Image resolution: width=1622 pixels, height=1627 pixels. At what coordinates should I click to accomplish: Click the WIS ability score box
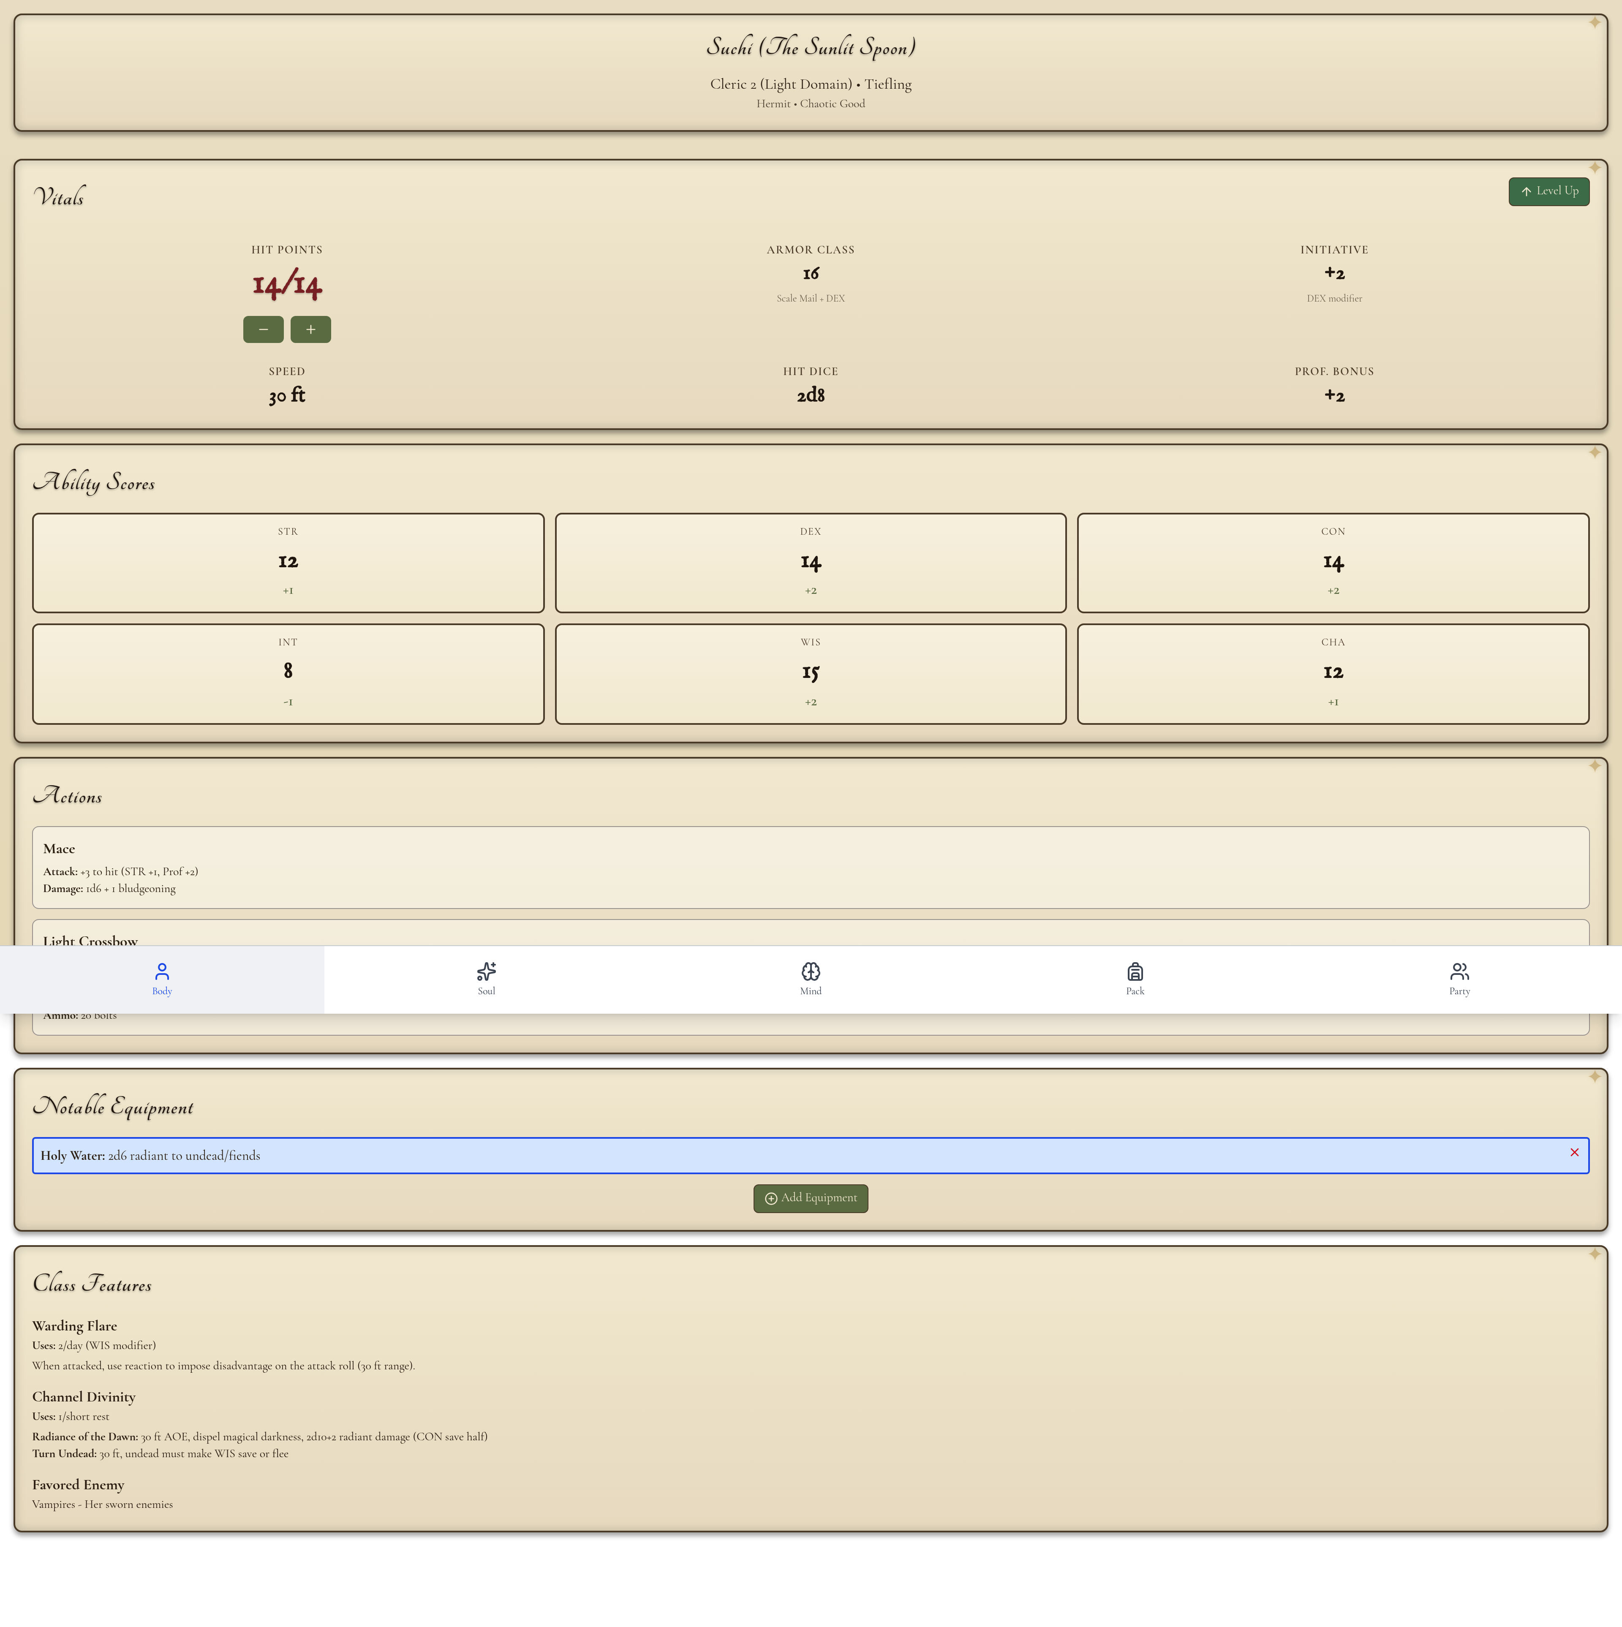(810, 674)
